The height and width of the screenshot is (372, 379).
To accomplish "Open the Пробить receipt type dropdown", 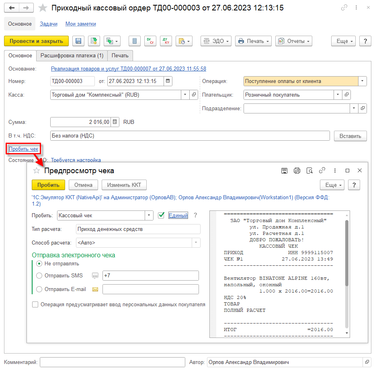I will pos(149,215).
